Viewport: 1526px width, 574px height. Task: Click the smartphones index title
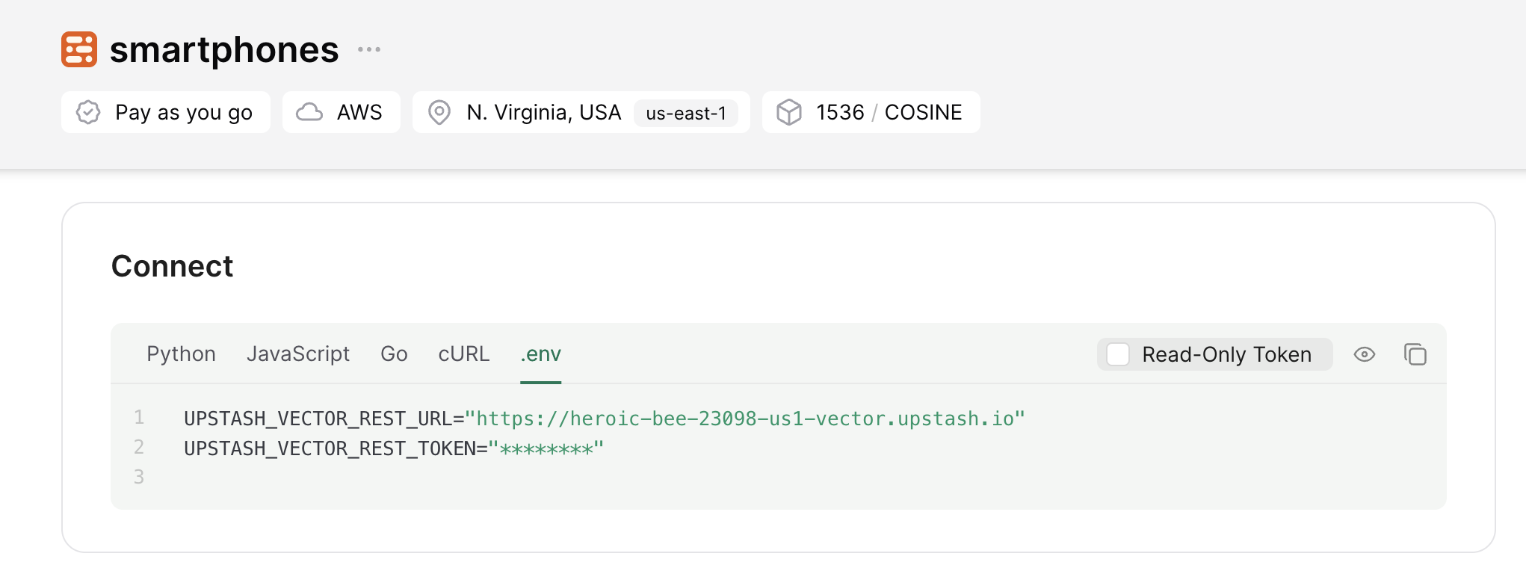click(224, 50)
